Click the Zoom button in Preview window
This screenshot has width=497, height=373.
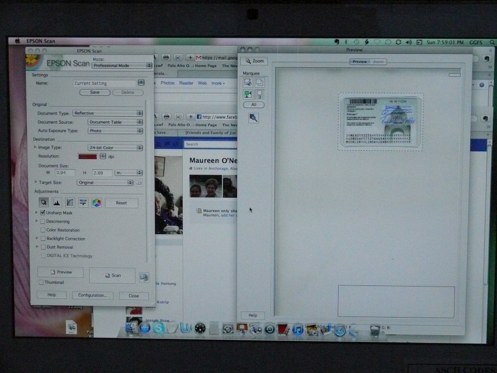254,61
